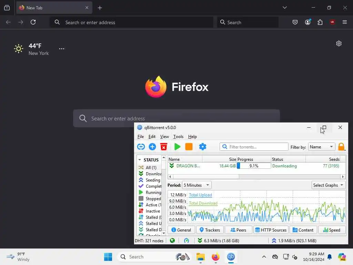Sort by the Status column header
Screen dimensions: 353x265
[288, 159]
